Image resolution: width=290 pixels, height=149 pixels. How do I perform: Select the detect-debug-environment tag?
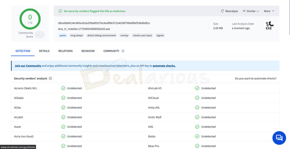[x=101, y=35]
